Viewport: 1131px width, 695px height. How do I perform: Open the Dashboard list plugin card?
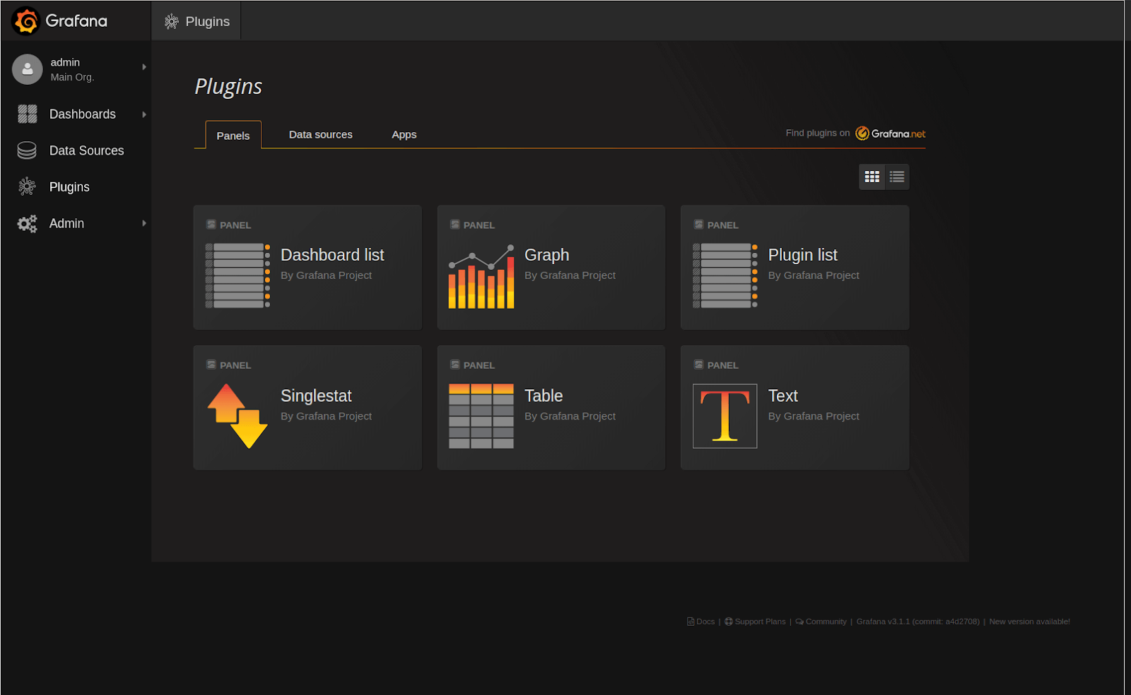[x=307, y=267]
